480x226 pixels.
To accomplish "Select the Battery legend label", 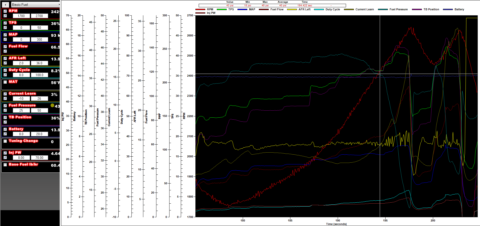I will [459, 10].
